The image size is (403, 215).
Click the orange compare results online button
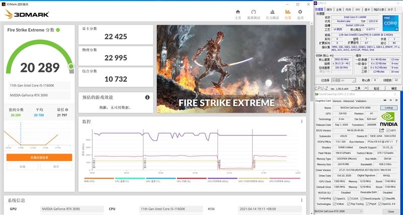(x=39, y=158)
